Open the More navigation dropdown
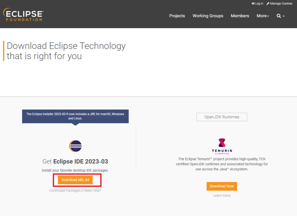The width and height of the screenshot is (297, 216). coord(262,16)
